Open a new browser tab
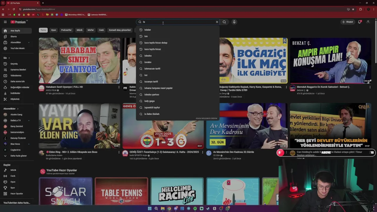Image resolution: width=377 pixels, height=212 pixels. [43, 3]
